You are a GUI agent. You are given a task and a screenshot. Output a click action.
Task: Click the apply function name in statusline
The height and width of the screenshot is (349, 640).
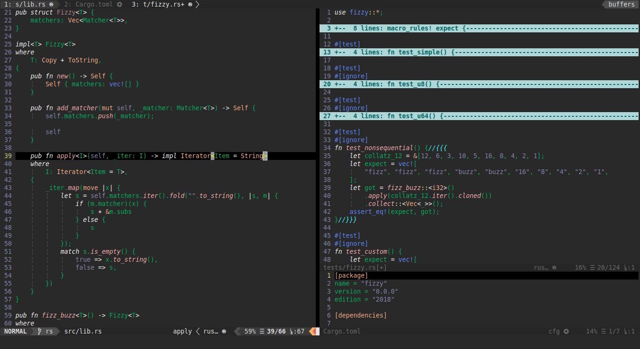(x=182, y=331)
